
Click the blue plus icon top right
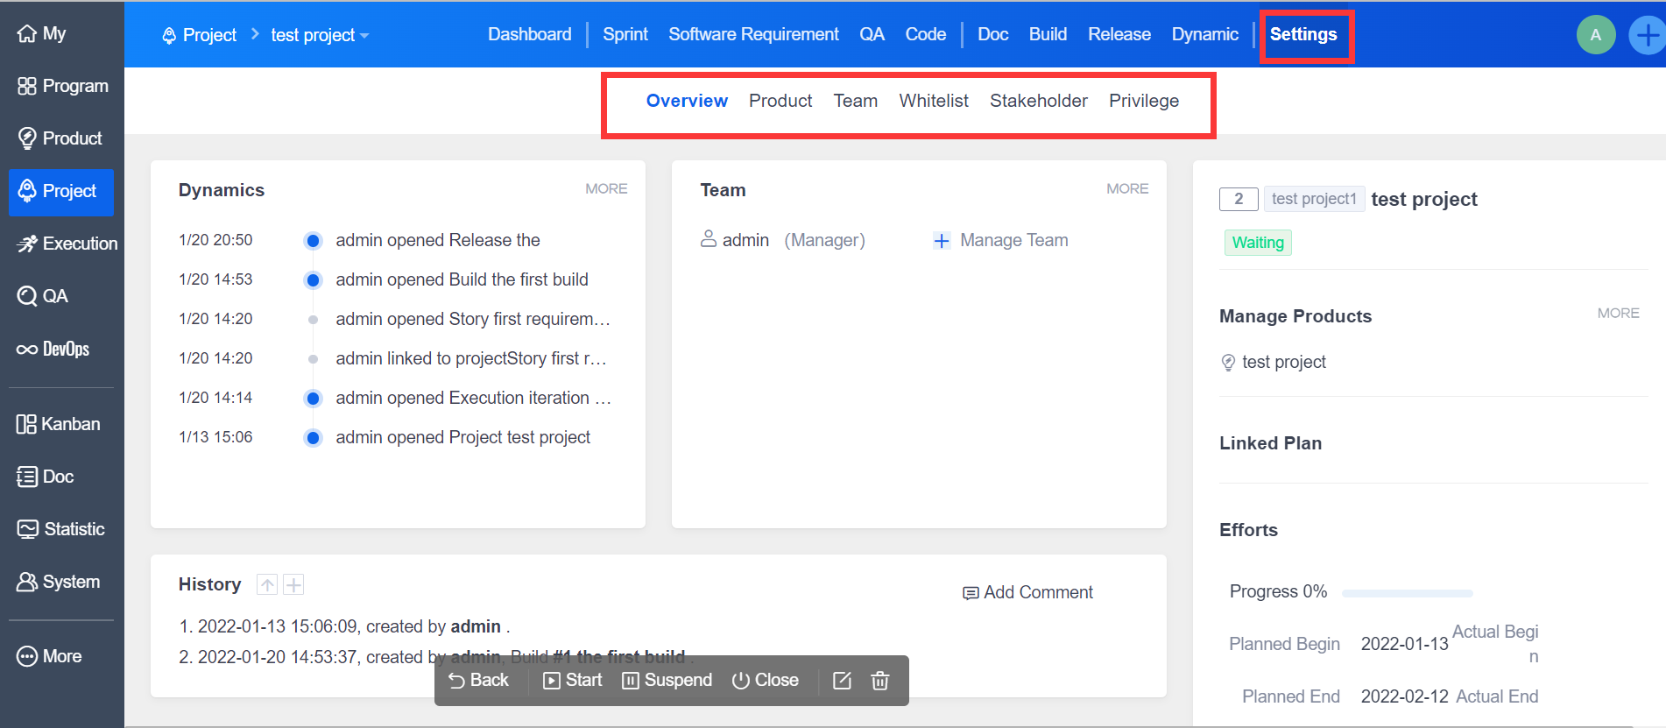pyautogui.click(x=1647, y=35)
